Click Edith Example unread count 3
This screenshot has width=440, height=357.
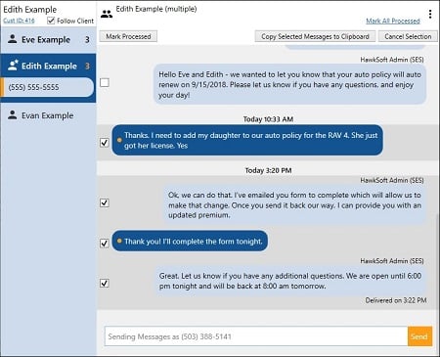coord(87,66)
